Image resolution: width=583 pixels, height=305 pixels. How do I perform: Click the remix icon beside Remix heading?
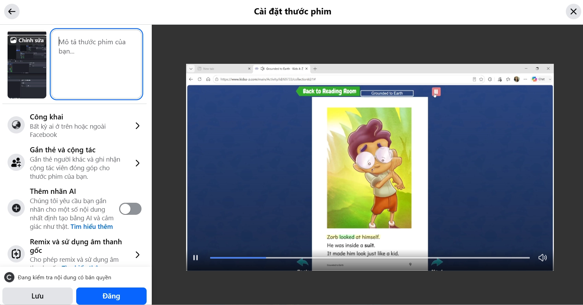pyautogui.click(x=16, y=254)
